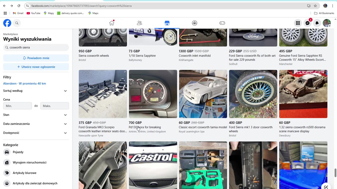Click browser back arrow

pos(4,6)
